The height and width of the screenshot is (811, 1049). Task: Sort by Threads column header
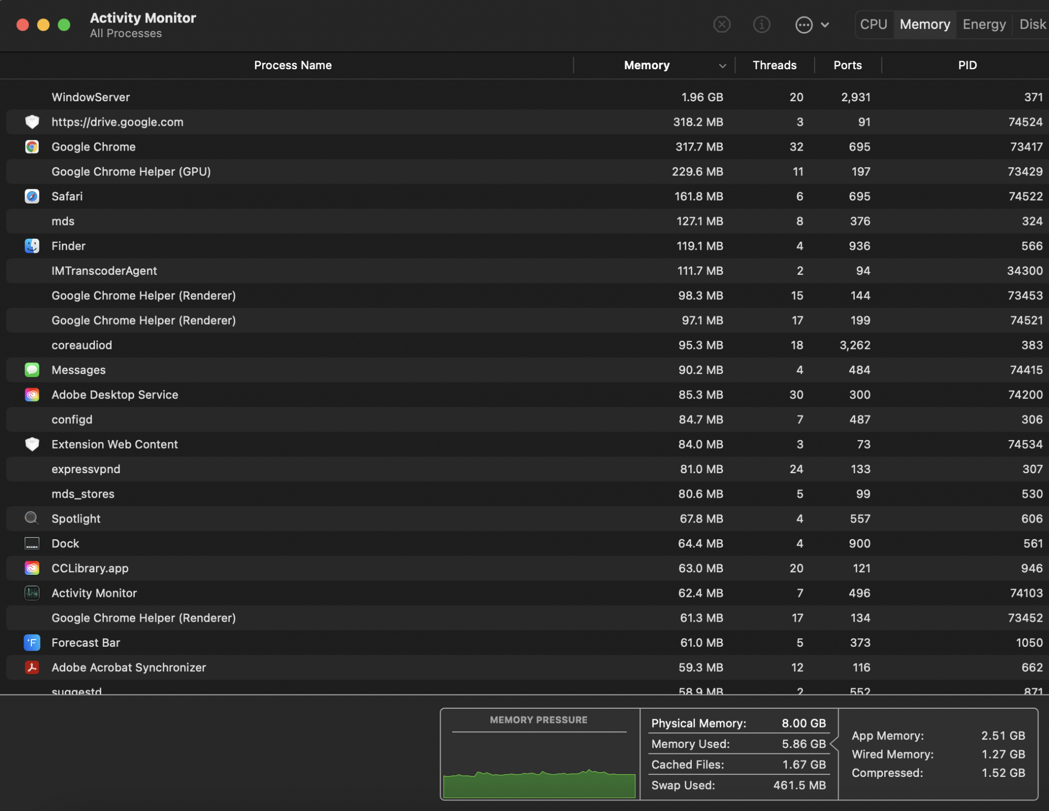774,65
